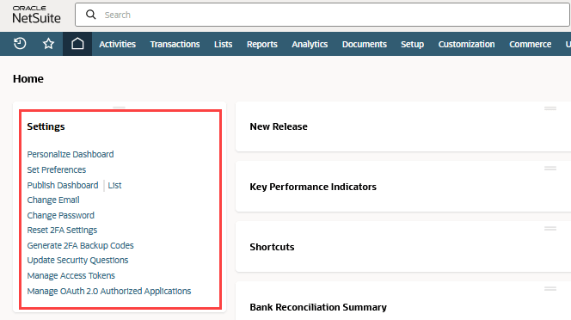The width and height of the screenshot is (571, 320).
Task: Open Set Preferences link
Action: pos(57,169)
